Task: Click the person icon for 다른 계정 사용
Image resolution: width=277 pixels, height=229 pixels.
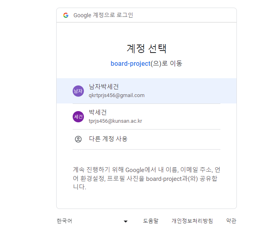Action: coord(78,139)
